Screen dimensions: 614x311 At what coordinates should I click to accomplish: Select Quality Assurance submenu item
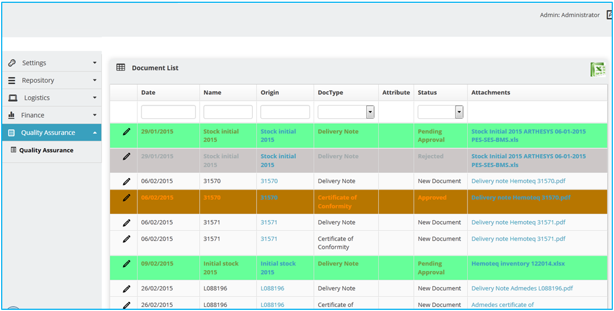coord(46,151)
